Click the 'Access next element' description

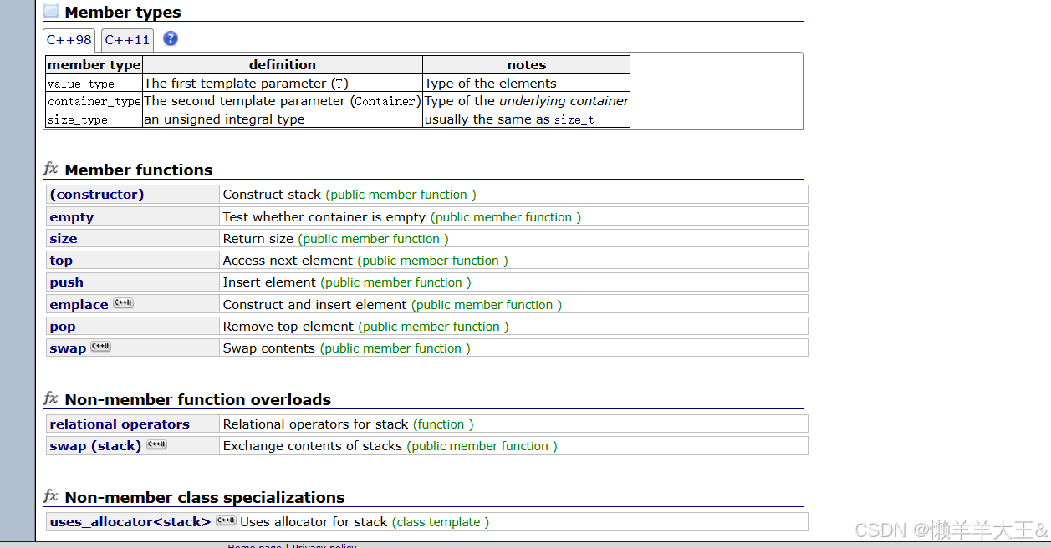click(288, 261)
